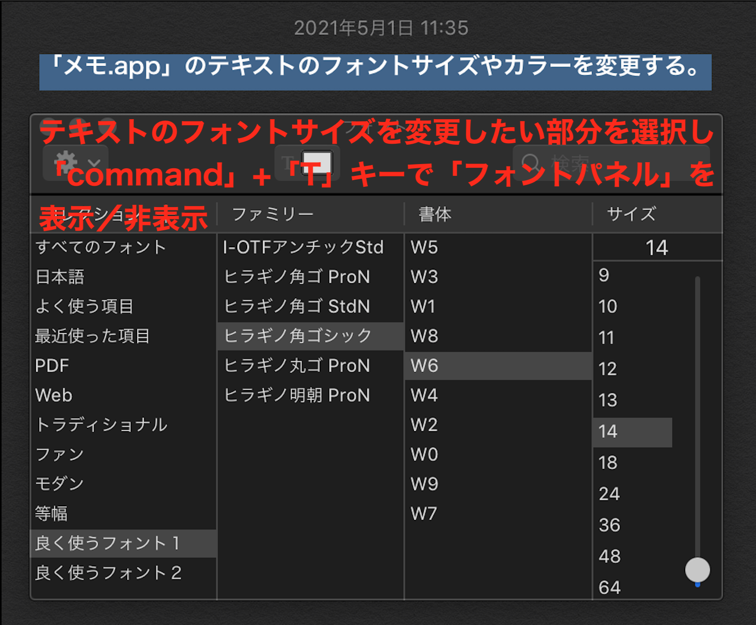Image resolution: width=756 pixels, height=625 pixels.
Task: Pick the ファン collection
Action: (123, 454)
